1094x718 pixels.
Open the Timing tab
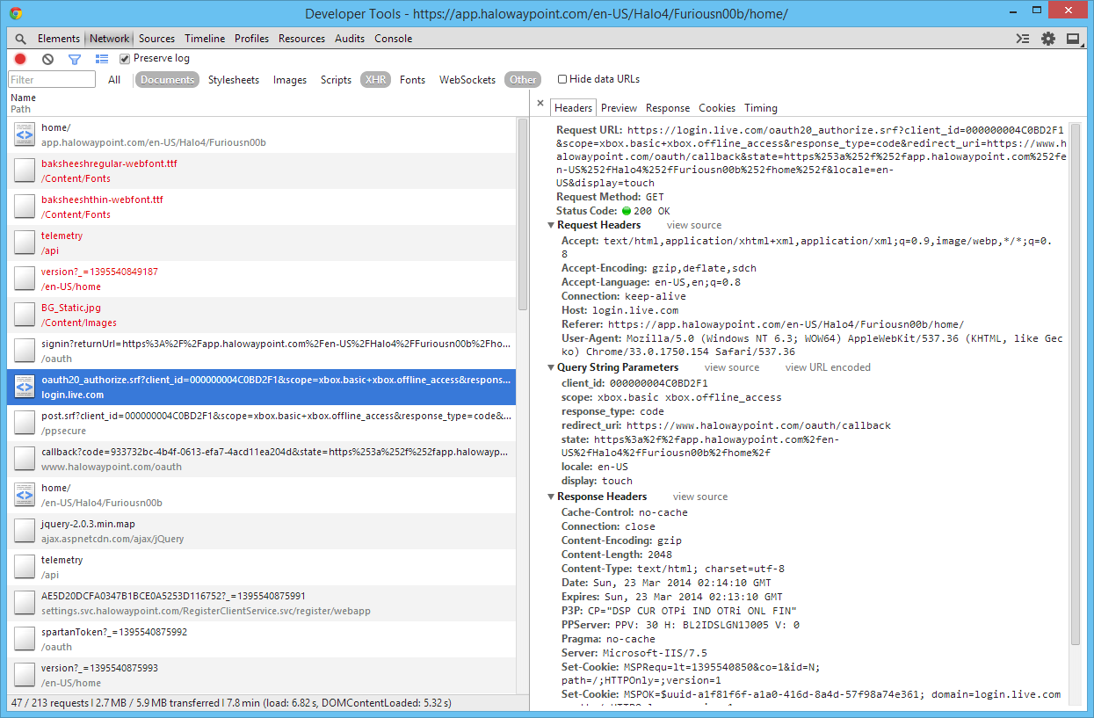tap(761, 108)
